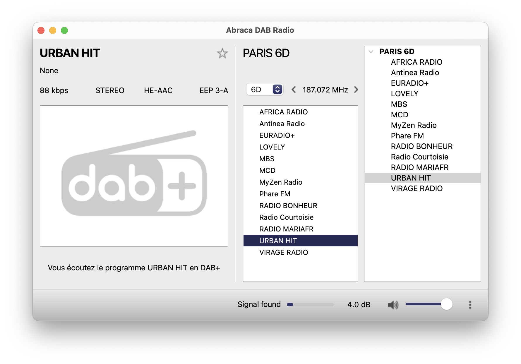
Task: Go to previous channel frequency
Action: point(294,90)
